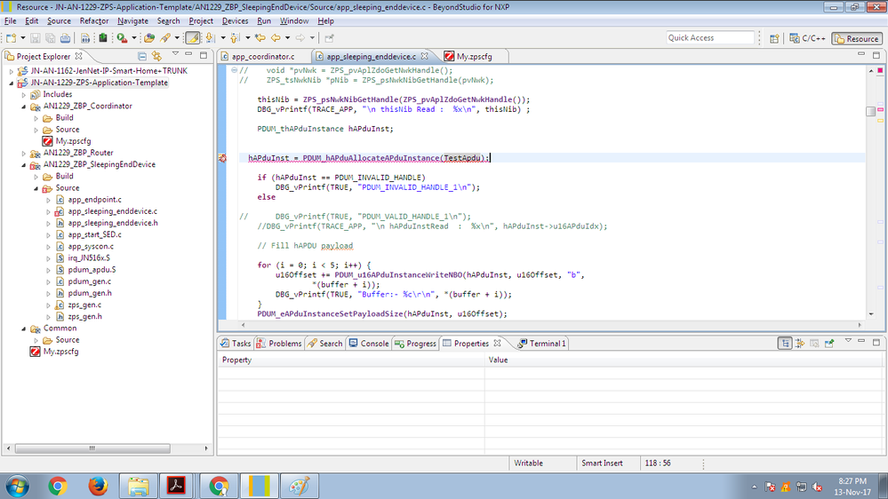Image resolution: width=888 pixels, height=499 pixels.
Task: Click Project Explorer horizontal scrollbar thumb
Action: click(x=92, y=448)
